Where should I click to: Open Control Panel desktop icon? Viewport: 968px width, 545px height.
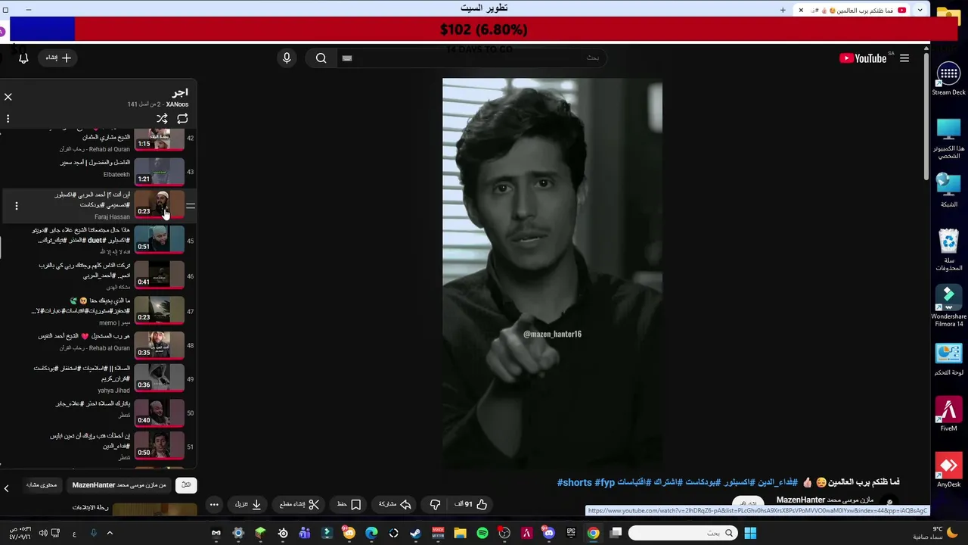(x=948, y=360)
